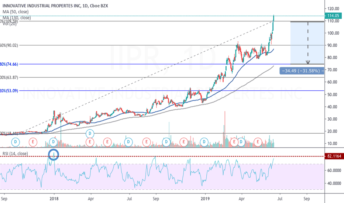Click the 2019 label on the time axis
The image size is (344, 203).
(x=205, y=199)
